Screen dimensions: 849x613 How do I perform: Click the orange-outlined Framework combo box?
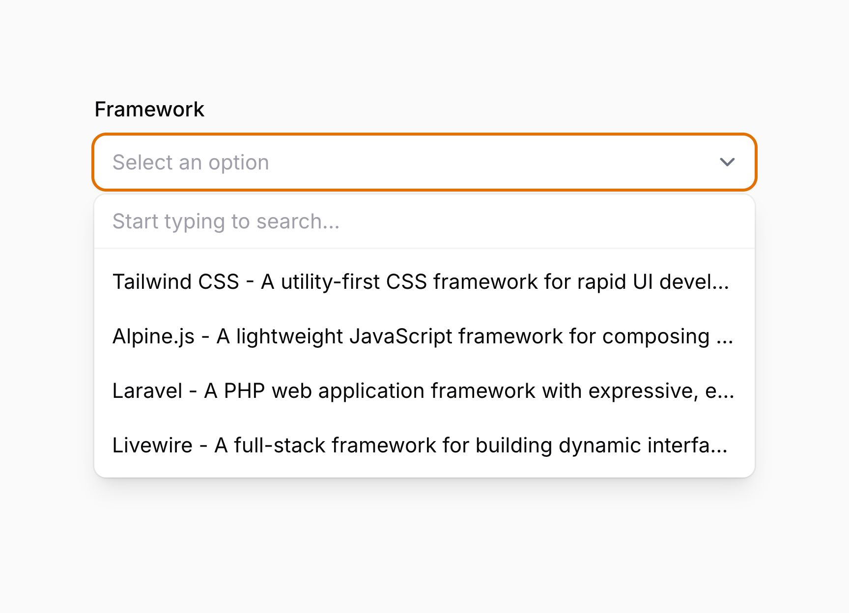coord(424,162)
